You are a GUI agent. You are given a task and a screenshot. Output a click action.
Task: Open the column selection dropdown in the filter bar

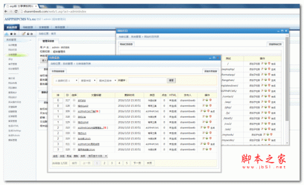click(65, 80)
